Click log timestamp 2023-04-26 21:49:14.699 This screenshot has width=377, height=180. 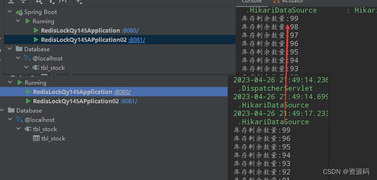click(281, 97)
